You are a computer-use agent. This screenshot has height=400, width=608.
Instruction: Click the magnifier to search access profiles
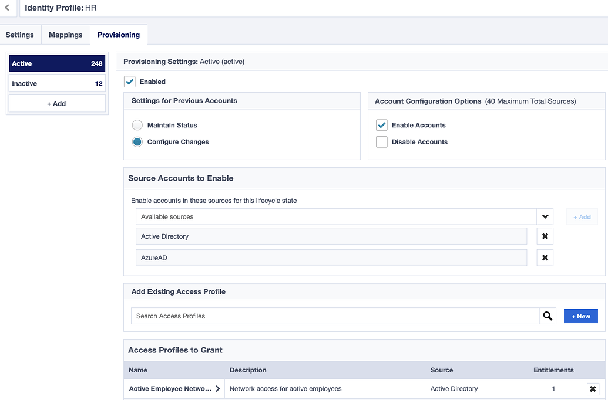pos(547,316)
